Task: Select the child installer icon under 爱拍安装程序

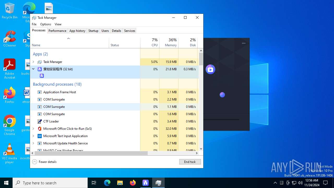Action: coord(42,76)
